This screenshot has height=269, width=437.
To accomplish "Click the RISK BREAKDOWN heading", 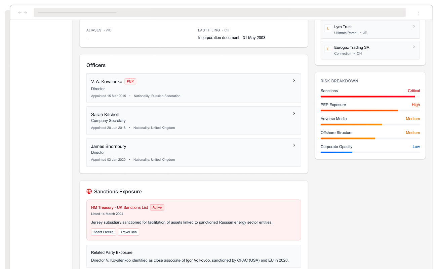I will (340, 81).
